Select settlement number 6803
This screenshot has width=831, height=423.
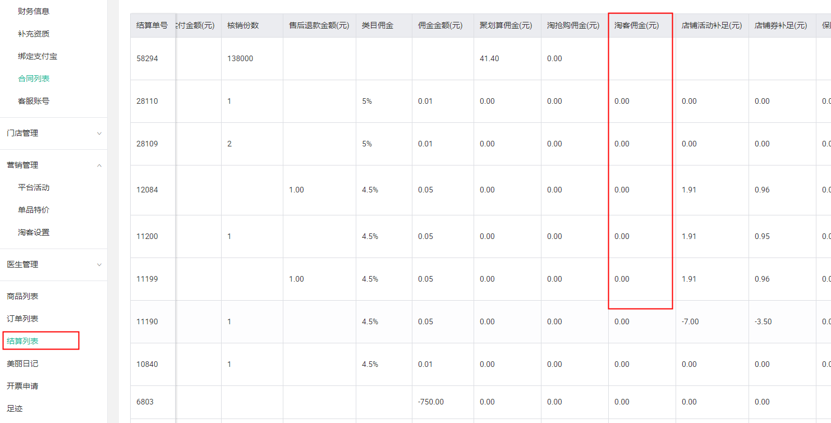145,402
